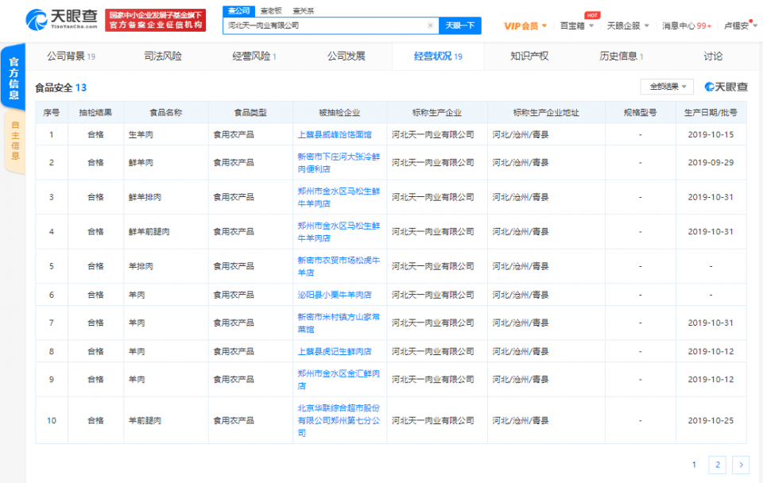Viewport: 763px width, 483px height.
Task: Select the 2019-09-29 production date
Action: (711, 163)
